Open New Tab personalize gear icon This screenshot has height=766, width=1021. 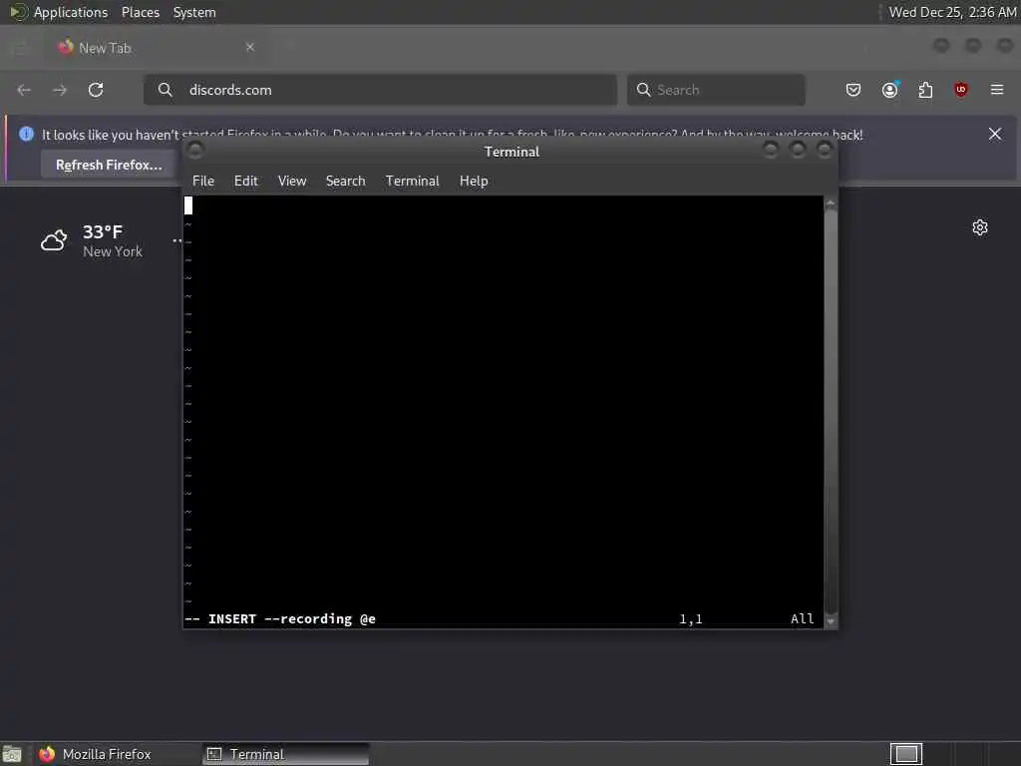980,227
